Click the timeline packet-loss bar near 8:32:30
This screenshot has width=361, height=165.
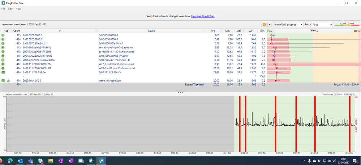pyautogui.click(x=275, y=123)
